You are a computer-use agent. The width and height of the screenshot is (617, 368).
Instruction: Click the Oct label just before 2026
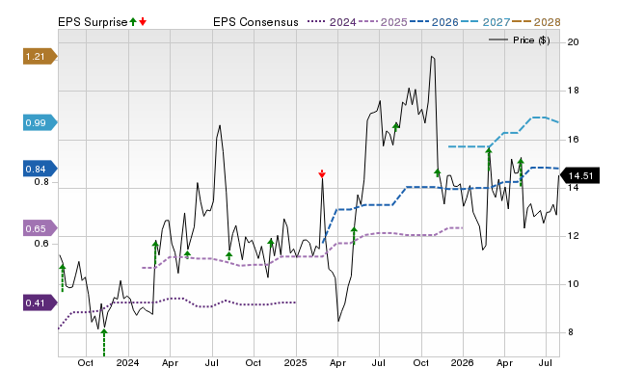tap(421, 362)
